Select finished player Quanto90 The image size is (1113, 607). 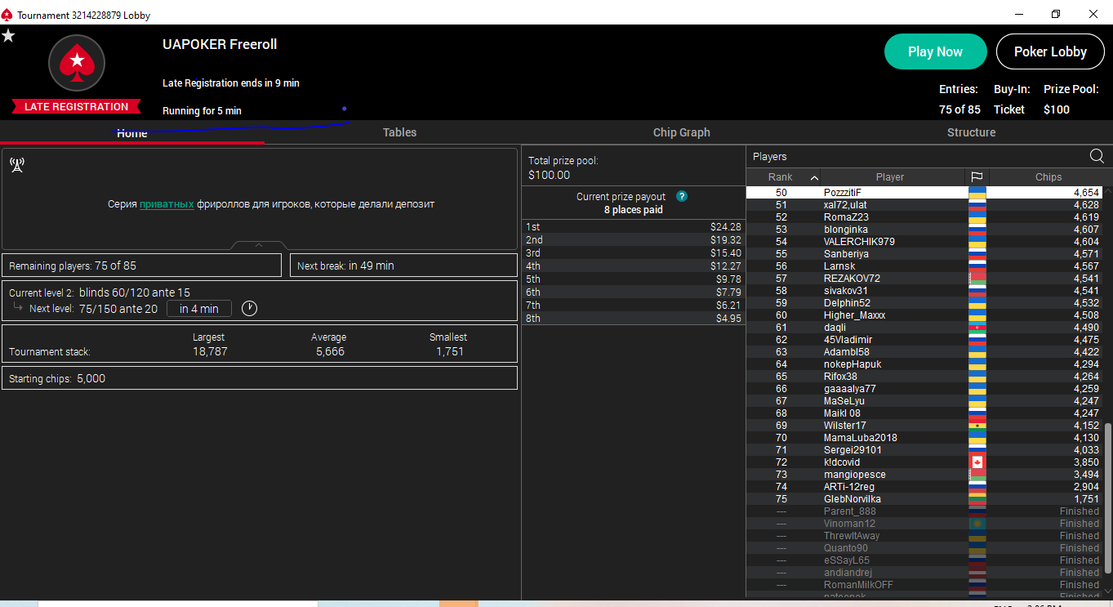924,548
